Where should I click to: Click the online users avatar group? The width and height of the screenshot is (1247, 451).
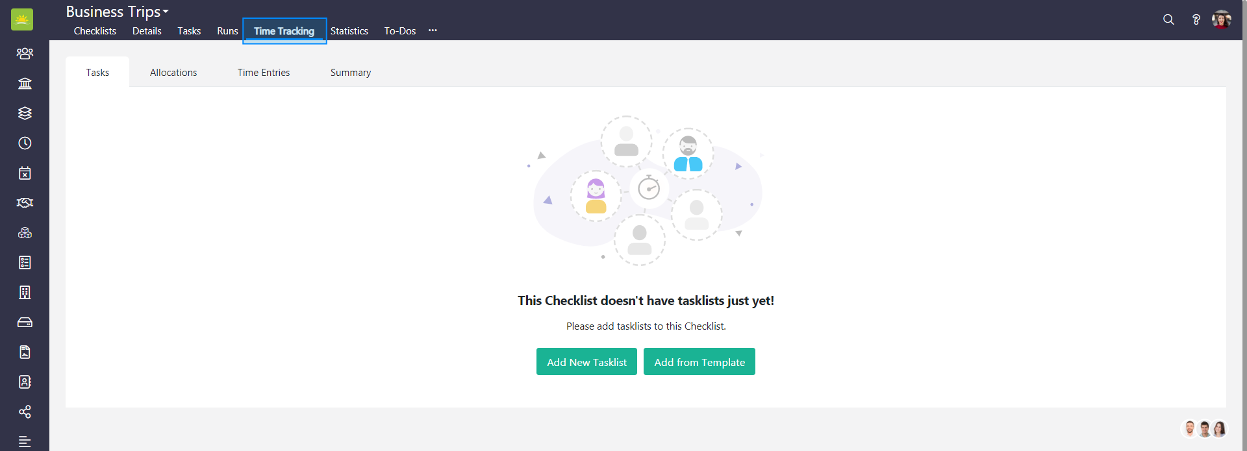1204,428
